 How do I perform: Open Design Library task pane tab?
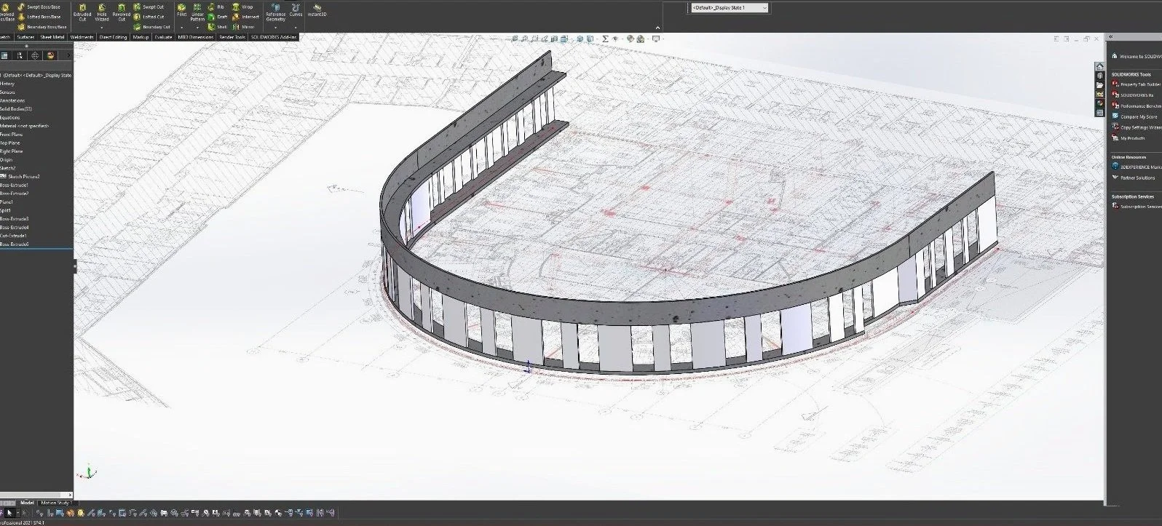[x=1100, y=76]
